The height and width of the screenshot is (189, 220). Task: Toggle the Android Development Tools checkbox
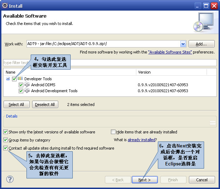tap(21, 91)
